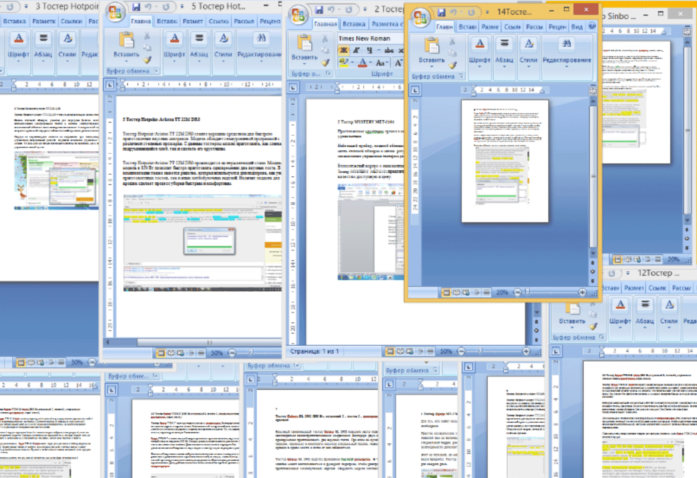
Task: Paste clipboard icon in 14Тосте window
Action: coord(432,45)
